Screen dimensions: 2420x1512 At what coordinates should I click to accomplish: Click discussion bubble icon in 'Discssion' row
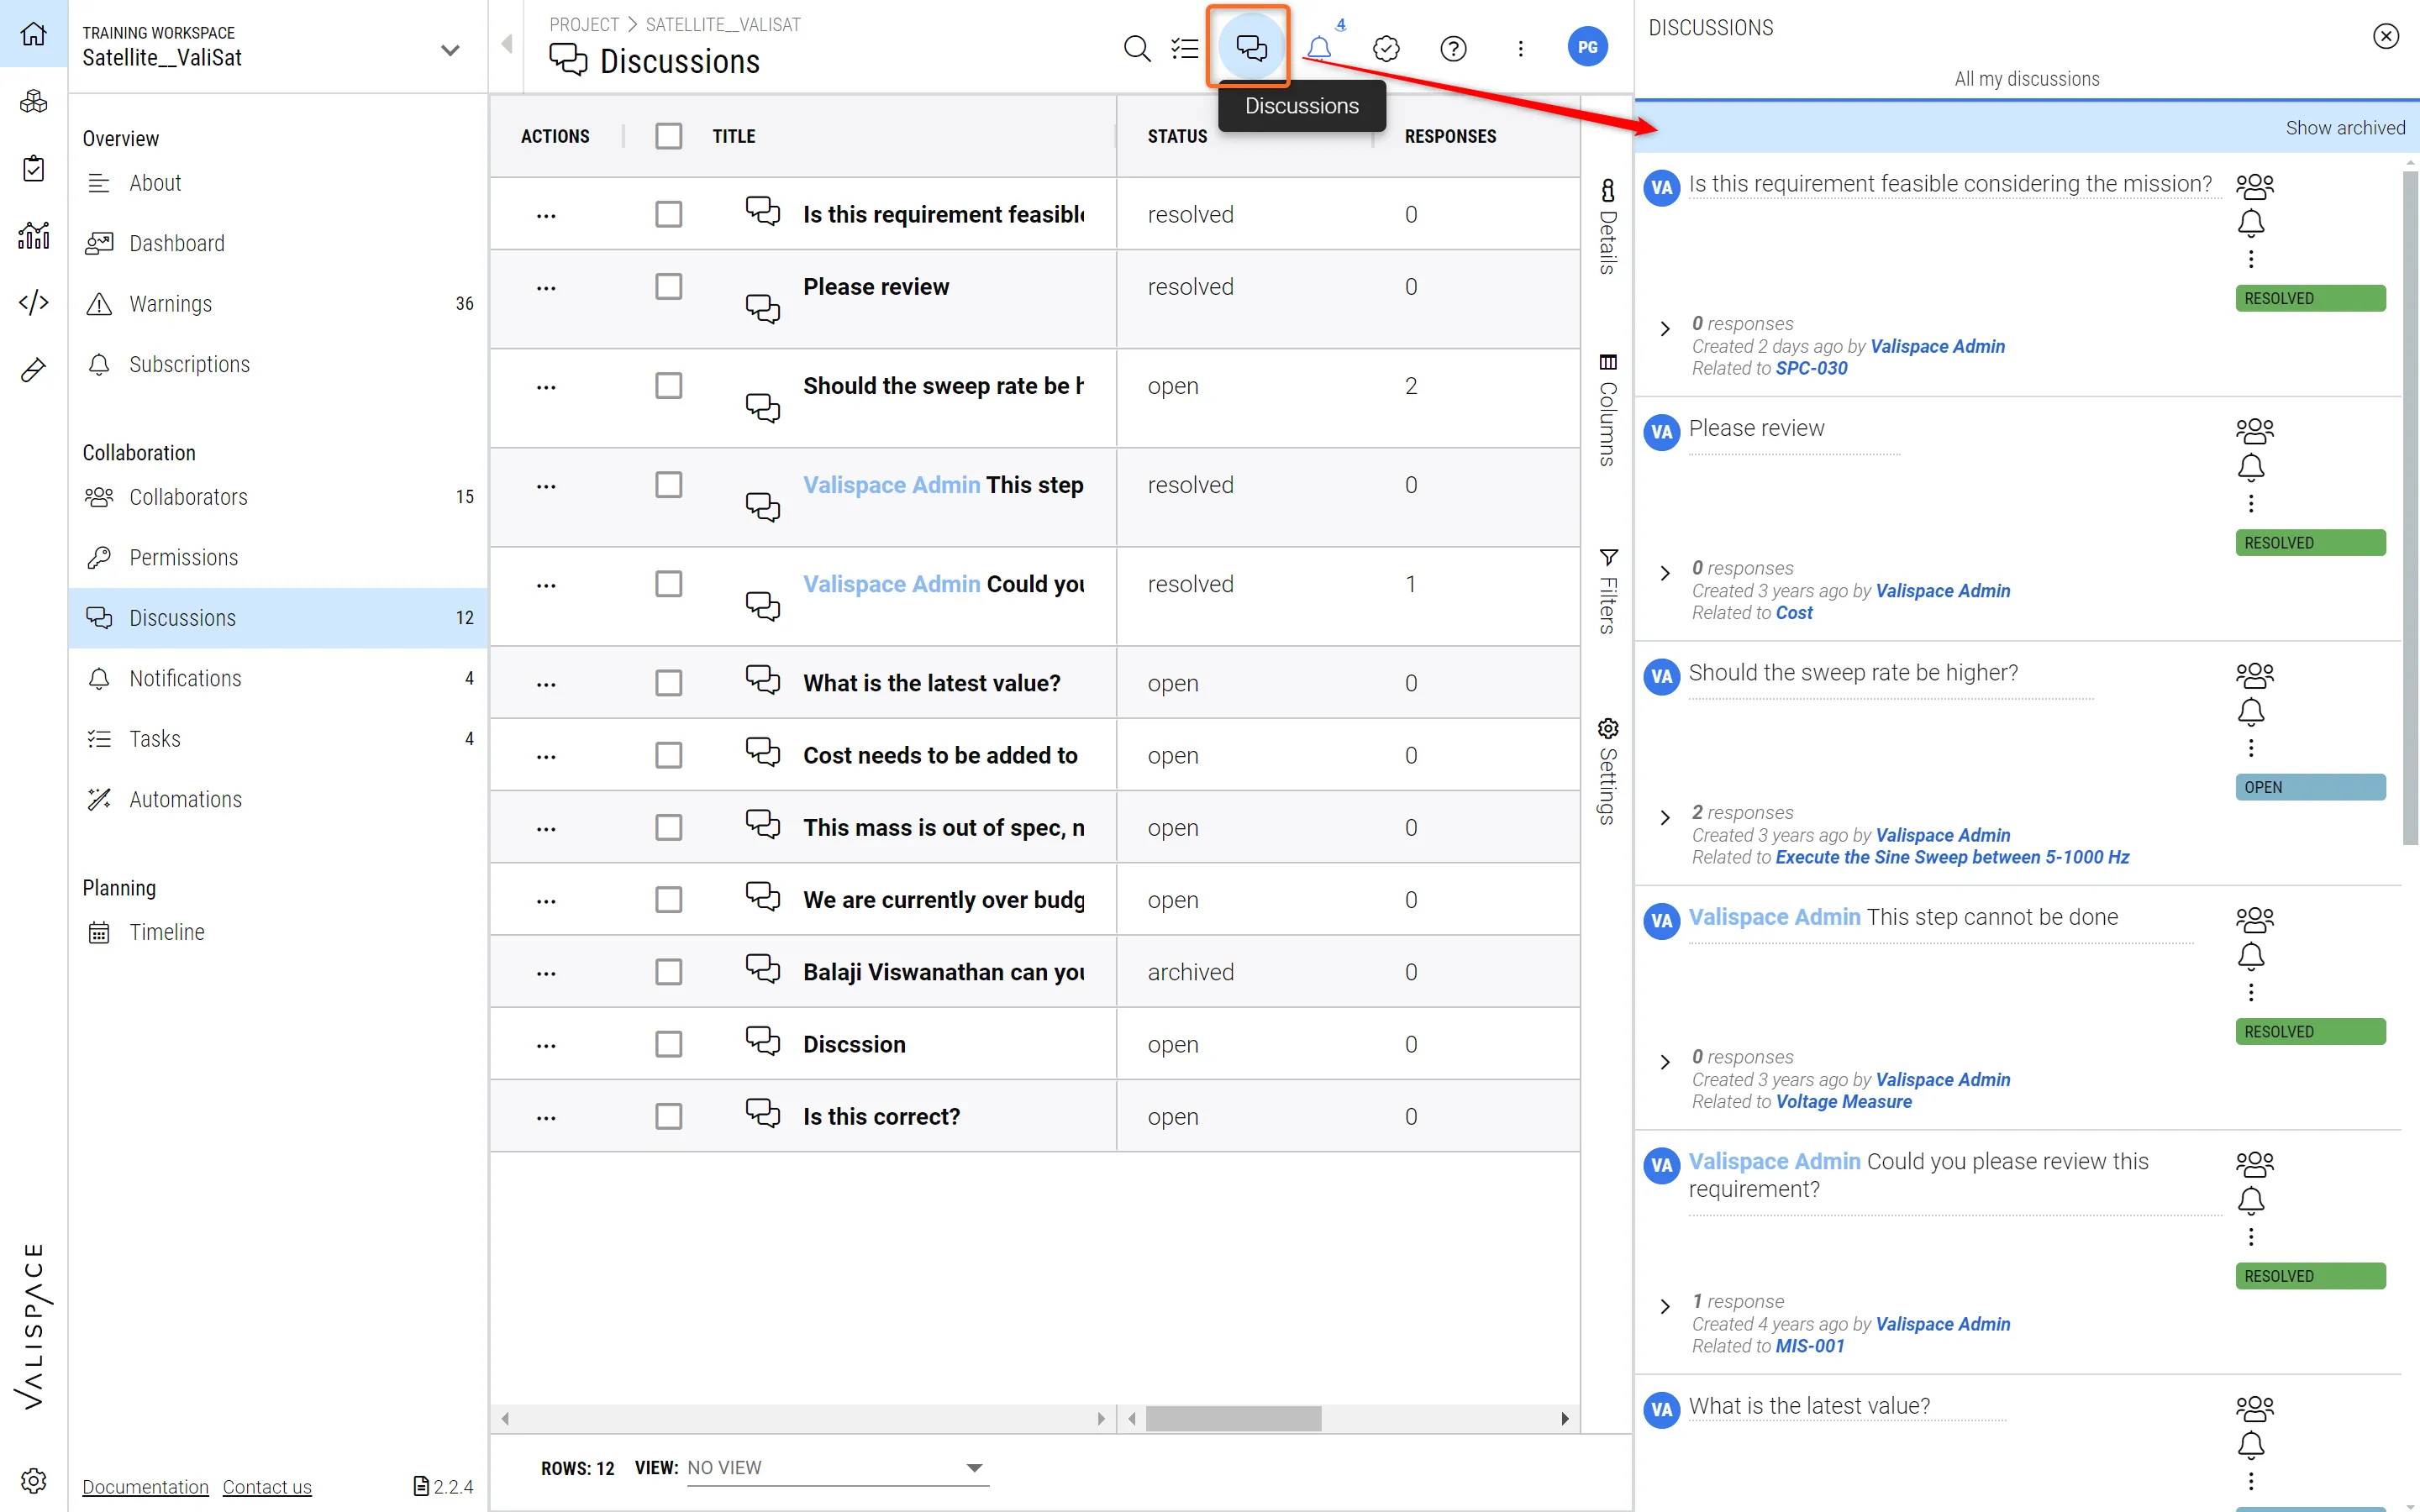click(x=763, y=1041)
